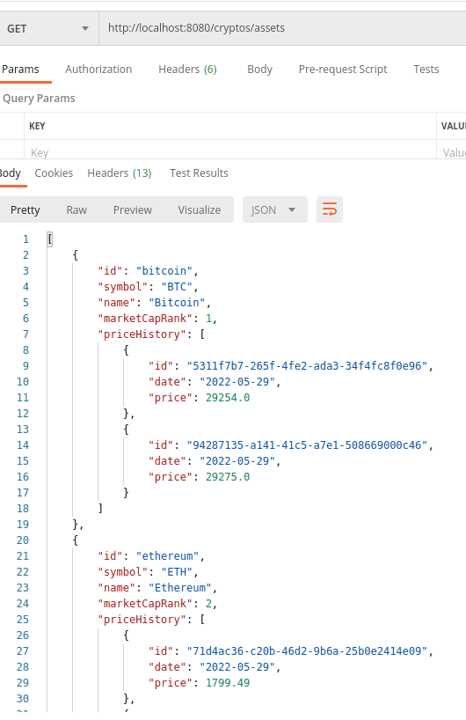Switch to the response Body tab
466x720 pixels.
point(10,173)
